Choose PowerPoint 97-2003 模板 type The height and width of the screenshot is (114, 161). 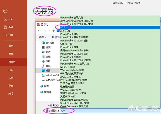110,40
